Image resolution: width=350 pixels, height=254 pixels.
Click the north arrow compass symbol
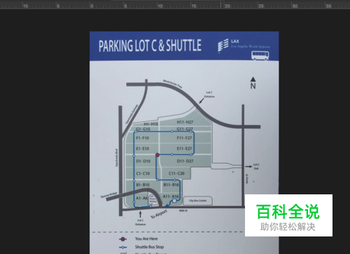(x=253, y=83)
